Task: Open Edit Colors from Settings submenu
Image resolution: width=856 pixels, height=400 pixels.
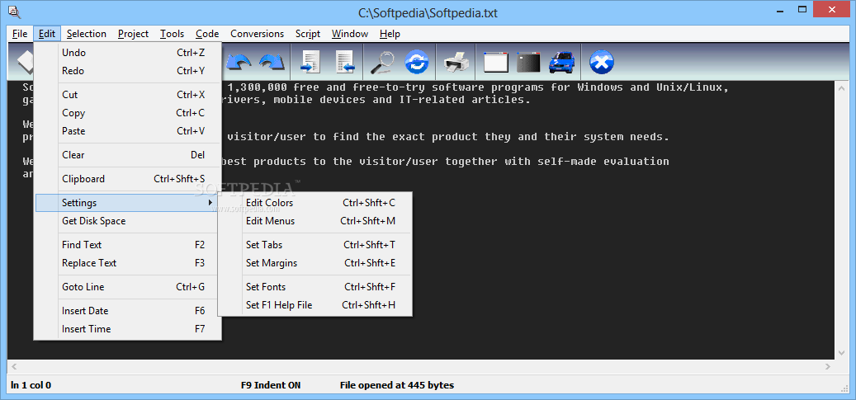Action: pos(315,203)
